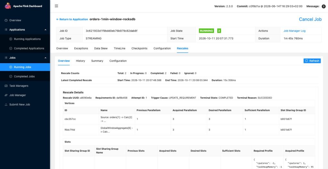The image size is (328, 169).
Task: Click Return to Application link
Action: (x=72, y=19)
